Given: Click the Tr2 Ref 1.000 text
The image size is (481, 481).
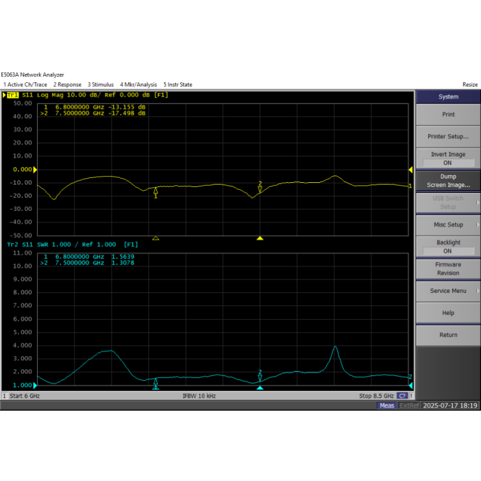Looking at the screenshot, I should coord(99,245).
